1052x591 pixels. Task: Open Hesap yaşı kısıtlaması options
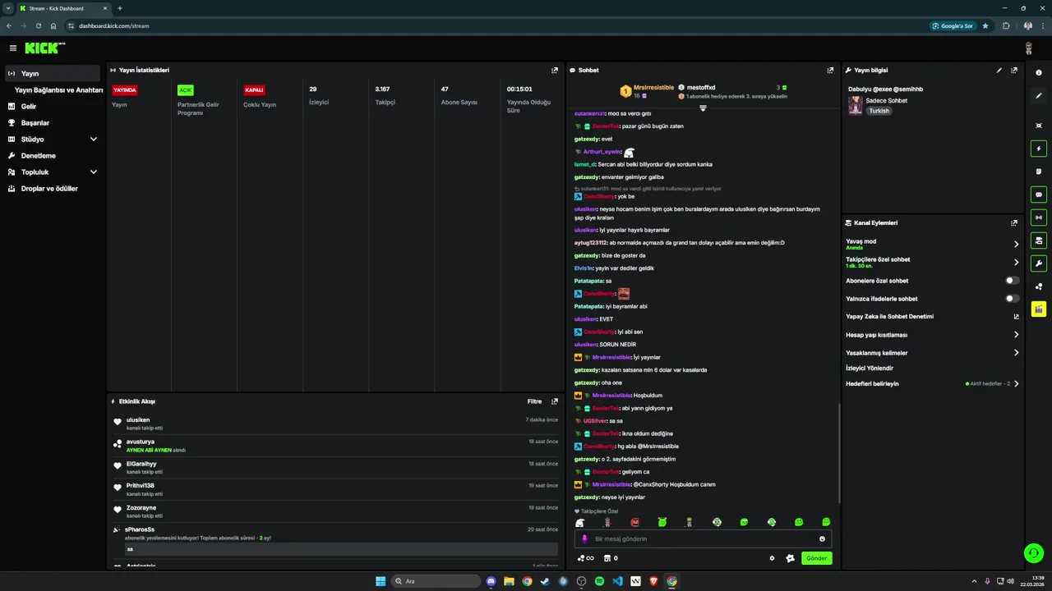933,335
